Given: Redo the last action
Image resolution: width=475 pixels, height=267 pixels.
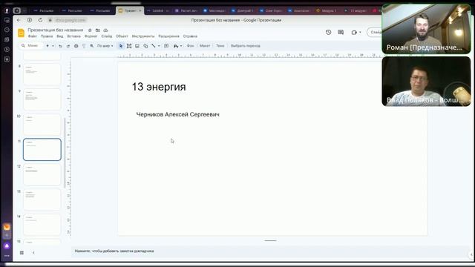Looking at the screenshot, I should [x=68, y=46].
